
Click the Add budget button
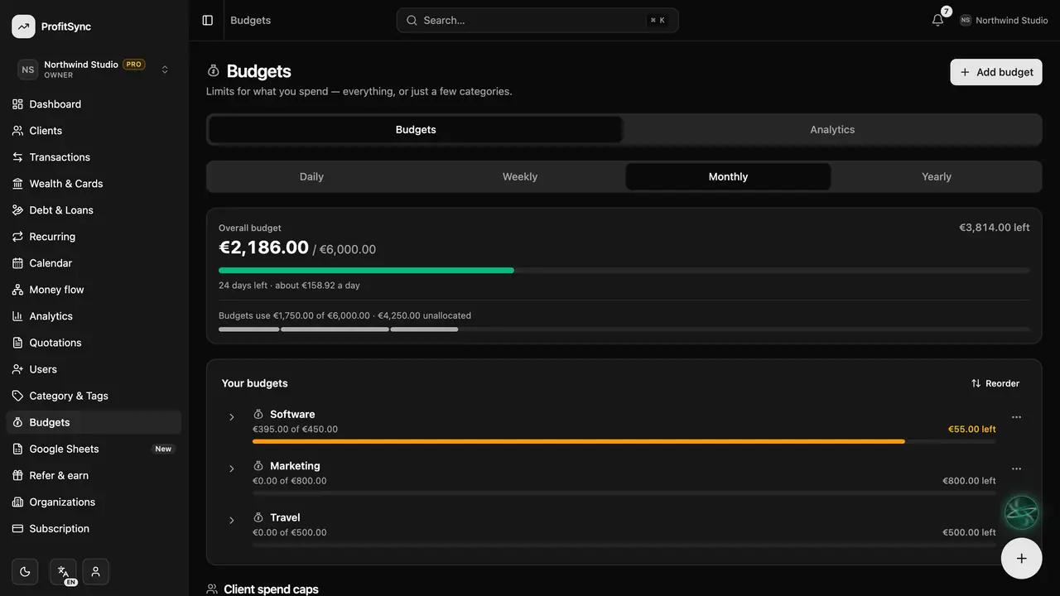[996, 72]
